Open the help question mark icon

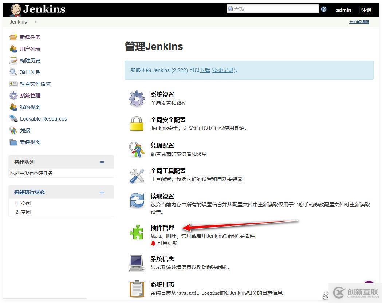323,9
